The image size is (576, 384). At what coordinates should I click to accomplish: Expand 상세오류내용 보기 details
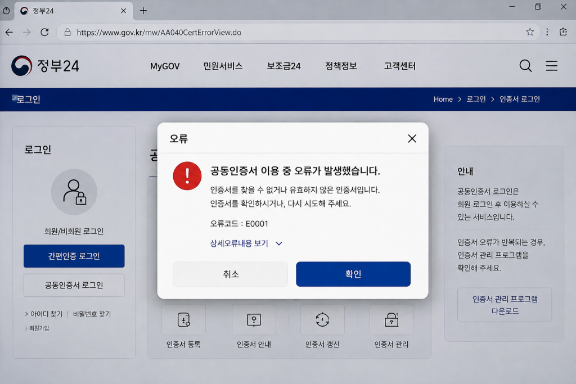click(246, 243)
